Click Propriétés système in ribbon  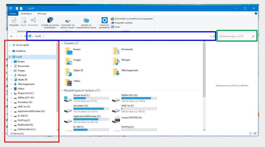[x=123, y=23]
